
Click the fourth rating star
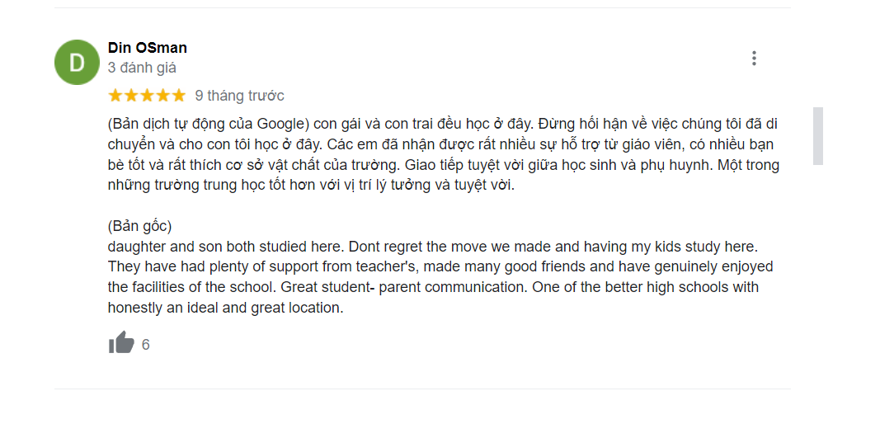[162, 96]
